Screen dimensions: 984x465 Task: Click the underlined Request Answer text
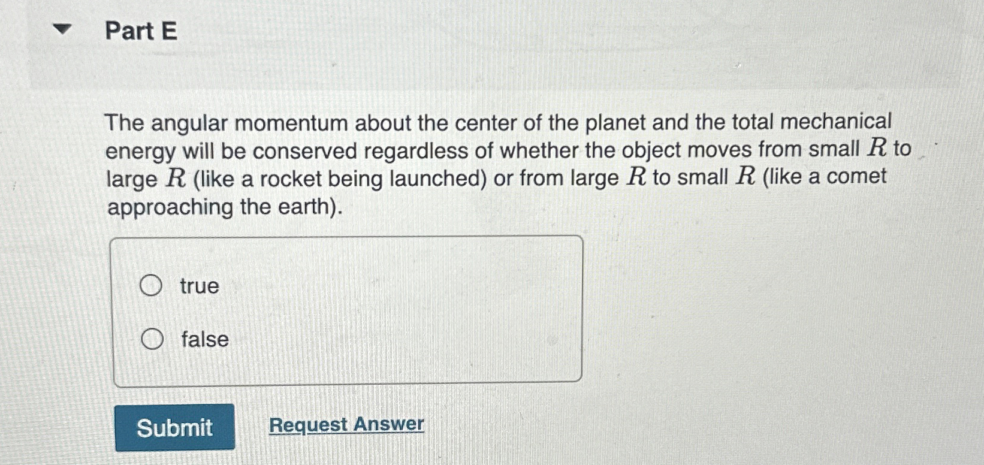[x=346, y=424]
